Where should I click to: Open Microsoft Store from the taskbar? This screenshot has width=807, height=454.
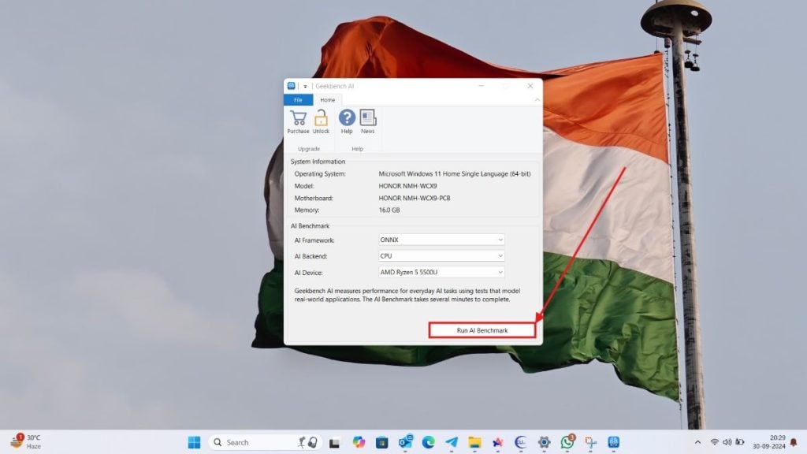pyautogui.click(x=382, y=442)
